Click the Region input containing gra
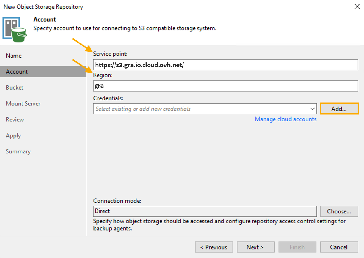Image resolution: width=364 pixels, height=258 pixels. click(226, 86)
